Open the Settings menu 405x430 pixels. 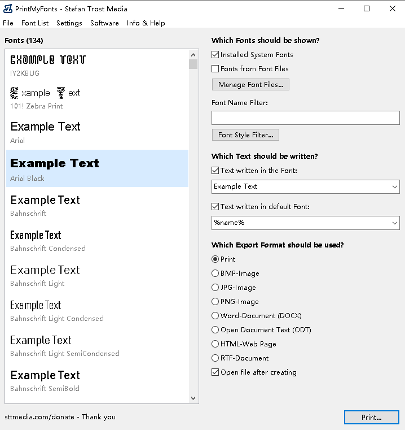click(x=69, y=23)
